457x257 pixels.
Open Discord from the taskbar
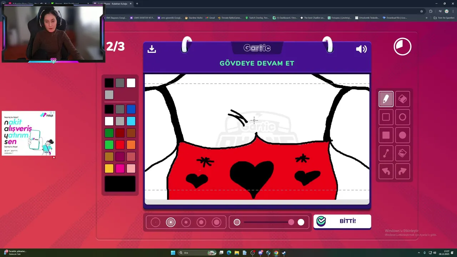click(260, 253)
